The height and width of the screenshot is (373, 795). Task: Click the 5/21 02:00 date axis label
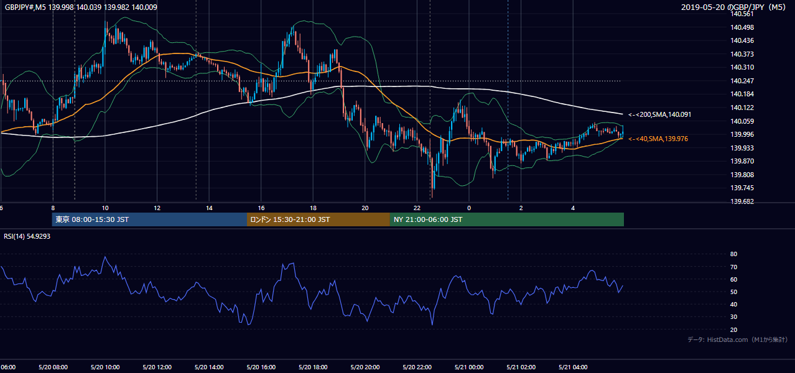coord(521,367)
